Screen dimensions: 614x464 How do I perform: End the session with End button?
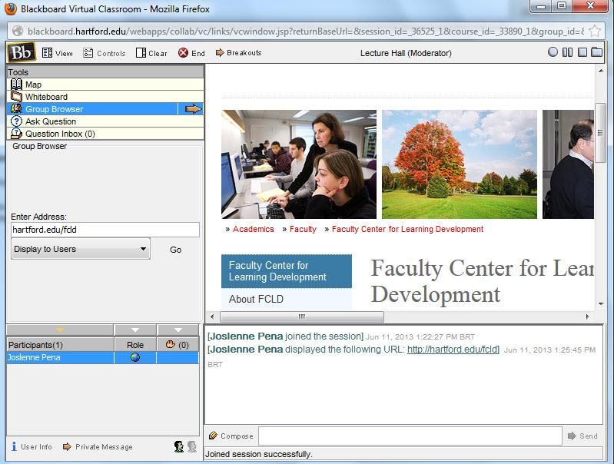191,53
